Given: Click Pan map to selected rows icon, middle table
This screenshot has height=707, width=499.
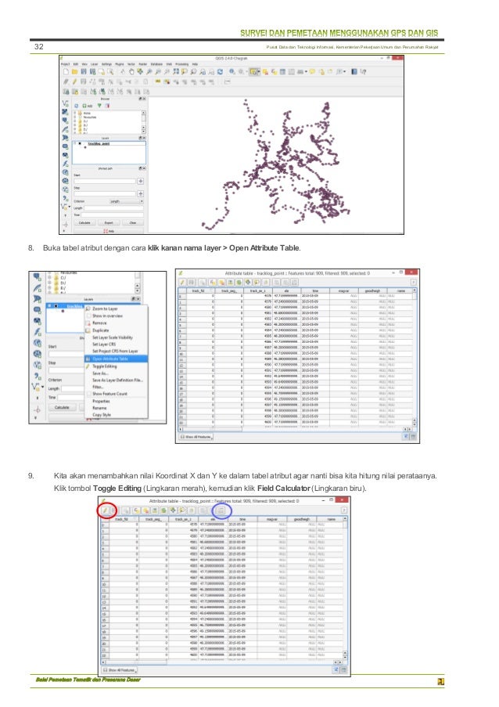Looking at the screenshot, I should click(x=248, y=283).
